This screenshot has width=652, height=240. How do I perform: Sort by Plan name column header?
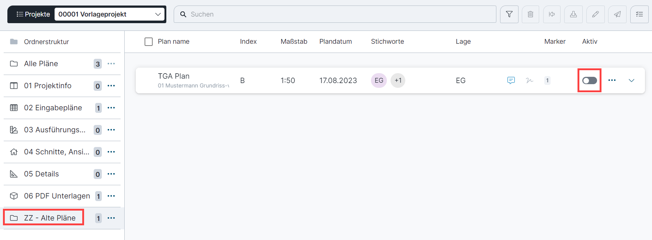[174, 42]
